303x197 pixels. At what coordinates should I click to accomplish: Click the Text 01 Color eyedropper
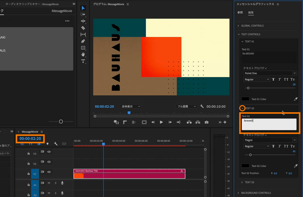tap(296, 99)
